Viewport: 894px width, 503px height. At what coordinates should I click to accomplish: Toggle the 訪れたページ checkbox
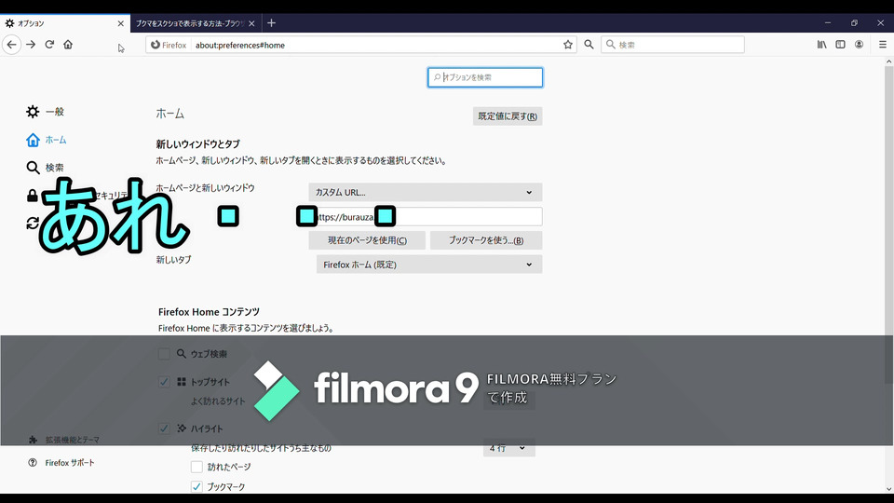click(x=196, y=467)
